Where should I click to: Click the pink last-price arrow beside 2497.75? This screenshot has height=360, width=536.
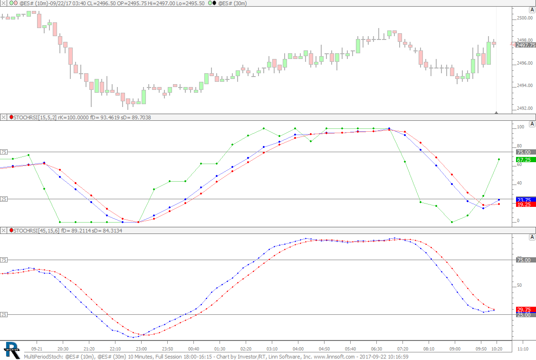(513, 45)
